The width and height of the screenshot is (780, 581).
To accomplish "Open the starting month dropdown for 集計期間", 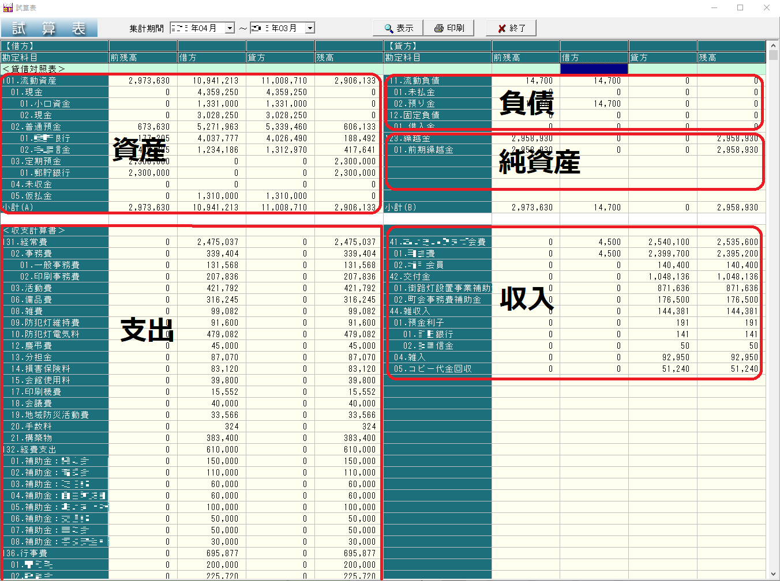I will click(229, 27).
